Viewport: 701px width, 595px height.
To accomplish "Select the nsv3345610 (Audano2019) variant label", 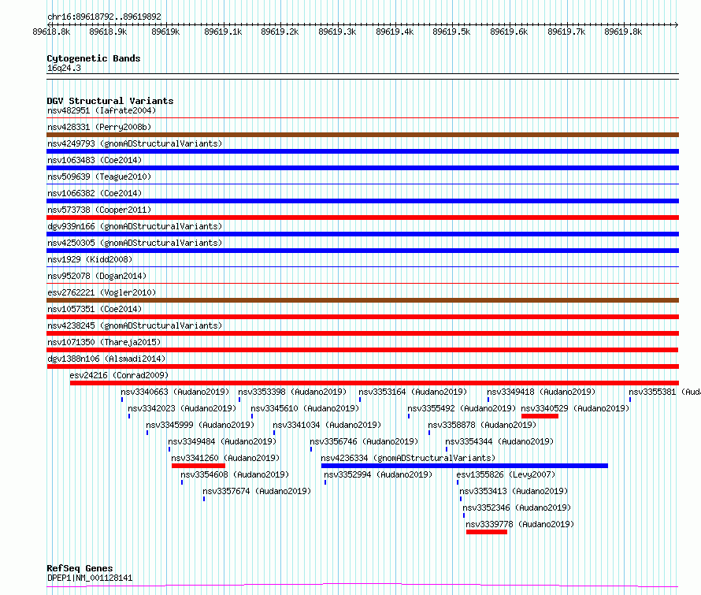I will (x=305, y=408).
